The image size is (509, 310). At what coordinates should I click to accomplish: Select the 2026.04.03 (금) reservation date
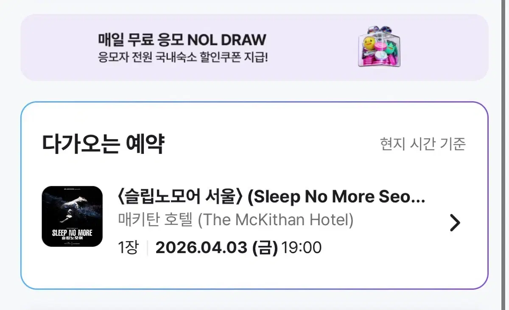tap(216, 248)
